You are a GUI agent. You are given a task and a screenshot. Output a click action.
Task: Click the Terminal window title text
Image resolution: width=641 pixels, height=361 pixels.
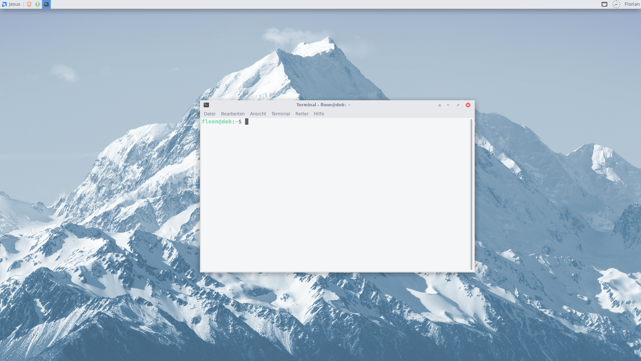coord(324,105)
